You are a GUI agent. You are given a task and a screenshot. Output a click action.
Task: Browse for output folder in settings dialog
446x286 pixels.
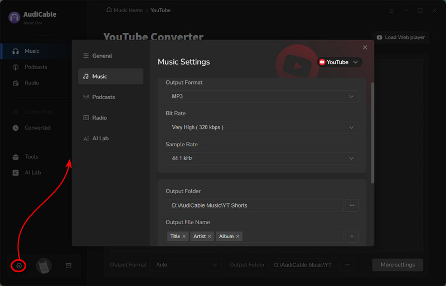click(x=352, y=205)
